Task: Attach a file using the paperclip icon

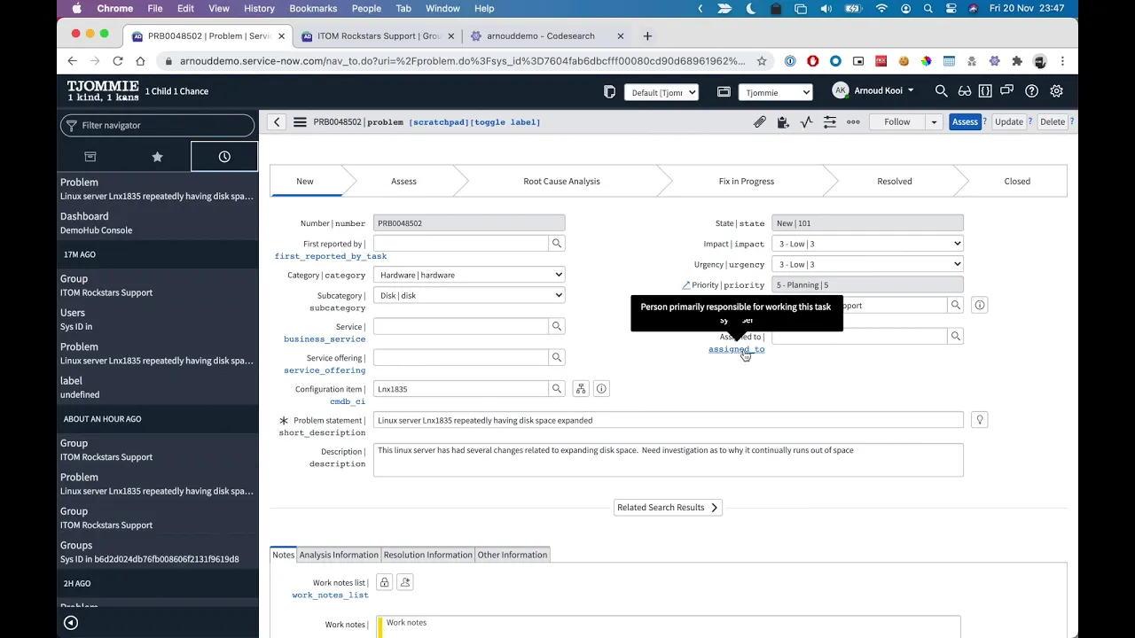Action: [x=760, y=121]
